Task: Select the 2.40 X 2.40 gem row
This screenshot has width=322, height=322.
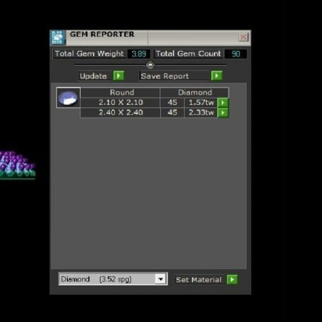Action: coord(149,113)
